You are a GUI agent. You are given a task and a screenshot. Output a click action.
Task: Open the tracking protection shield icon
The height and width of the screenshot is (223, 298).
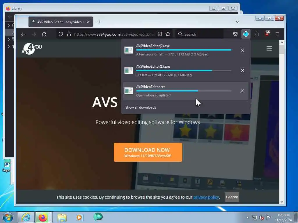pyautogui.click(x=61, y=34)
